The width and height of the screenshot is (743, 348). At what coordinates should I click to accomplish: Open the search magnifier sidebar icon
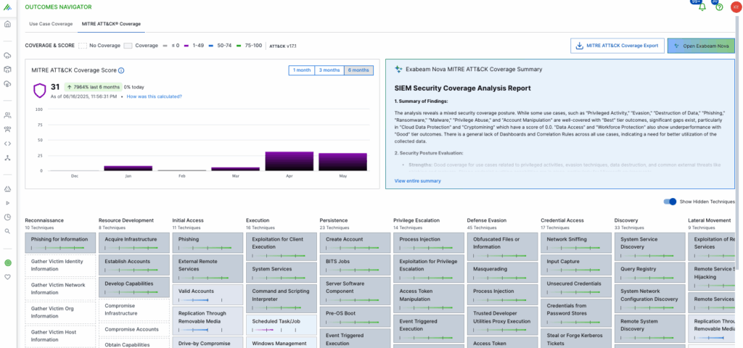pos(7,231)
